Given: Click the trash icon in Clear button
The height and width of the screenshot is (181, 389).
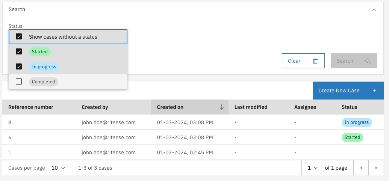Looking at the screenshot, I should 315,61.
